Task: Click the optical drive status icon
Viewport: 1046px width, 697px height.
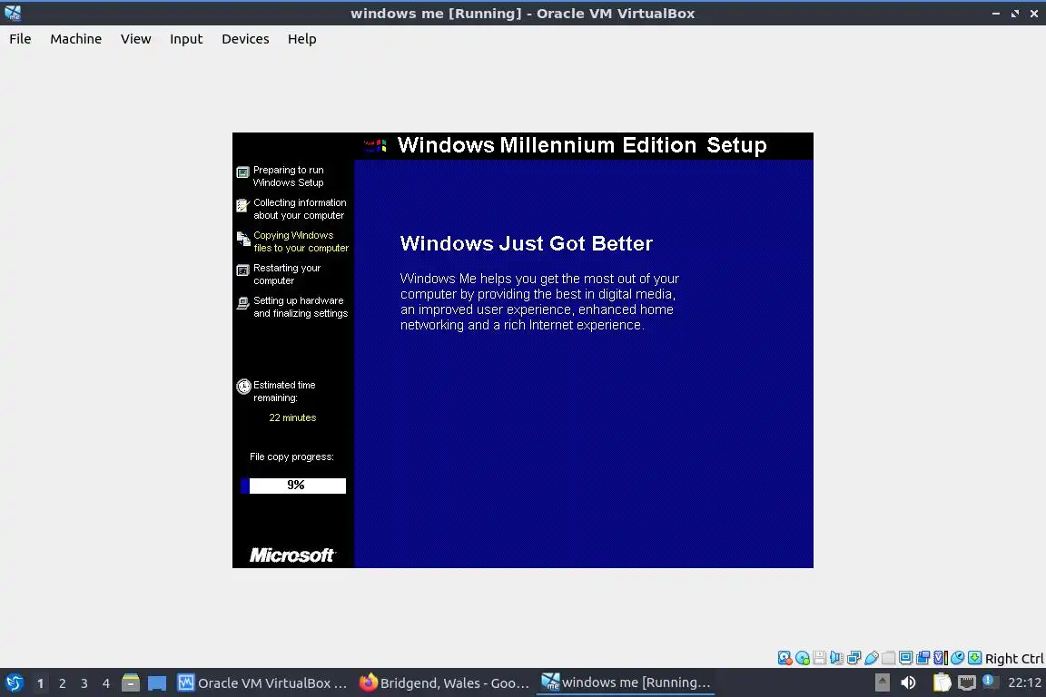Action: coord(803,658)
